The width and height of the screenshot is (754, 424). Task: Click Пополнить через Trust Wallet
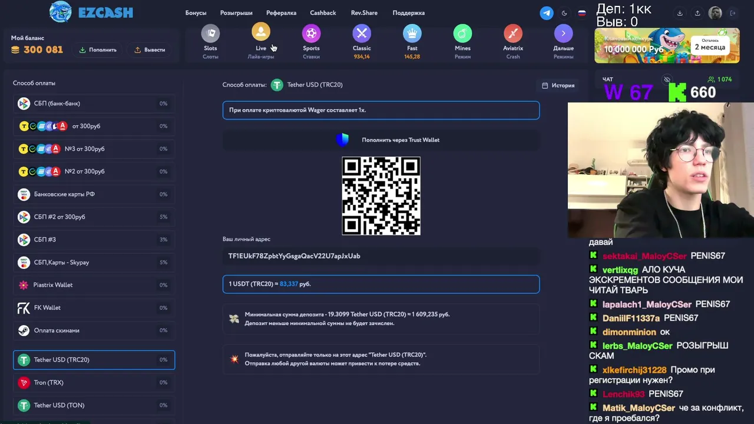[x=381, y=140]
